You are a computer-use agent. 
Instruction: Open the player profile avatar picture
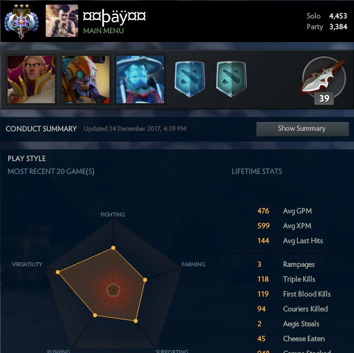(62, 21)
